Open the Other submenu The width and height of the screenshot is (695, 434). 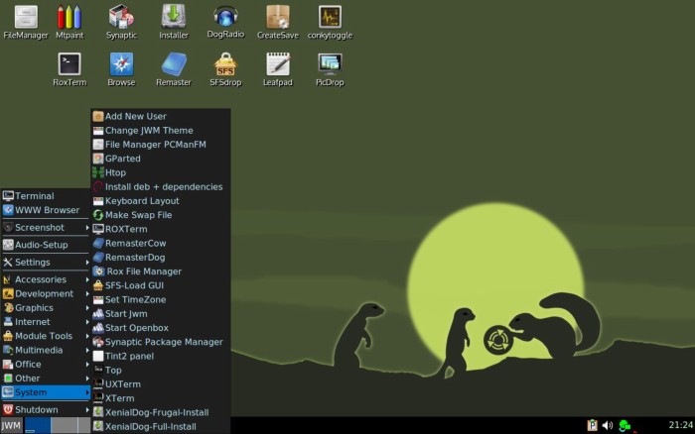(46, 379)
